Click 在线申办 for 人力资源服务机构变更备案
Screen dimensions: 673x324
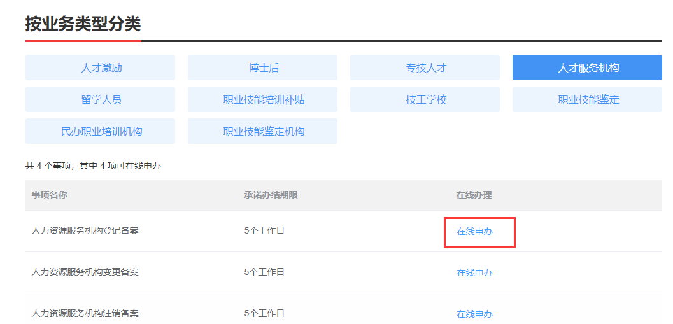pyautogui.click(x=475, y=272)
